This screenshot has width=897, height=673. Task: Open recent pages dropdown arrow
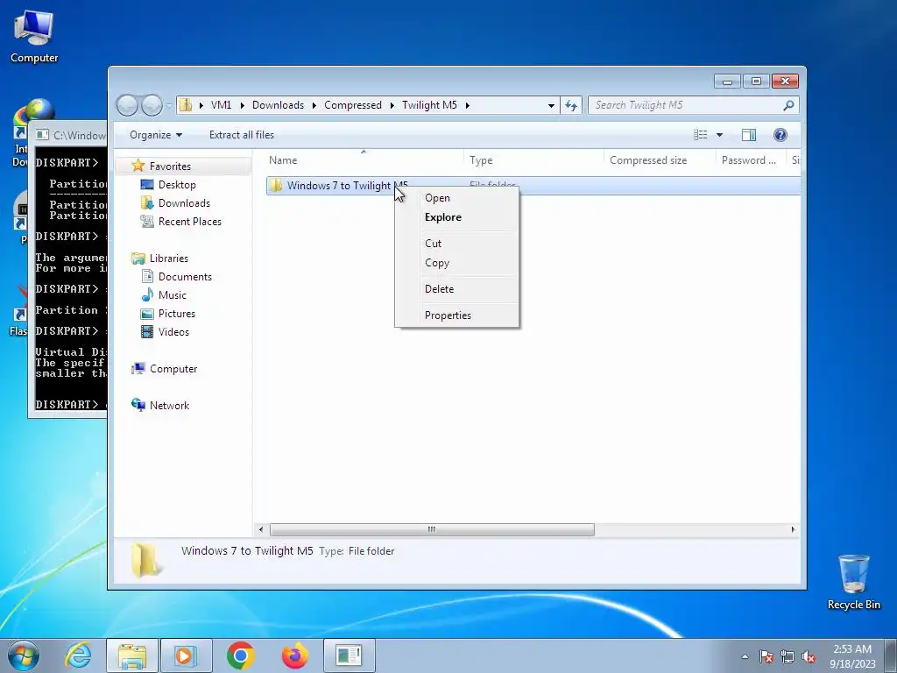pos(169,106)
